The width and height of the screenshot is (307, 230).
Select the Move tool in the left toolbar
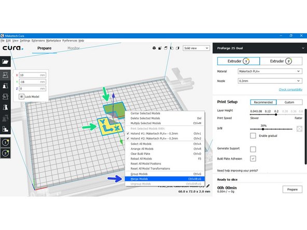click(5, 75)
